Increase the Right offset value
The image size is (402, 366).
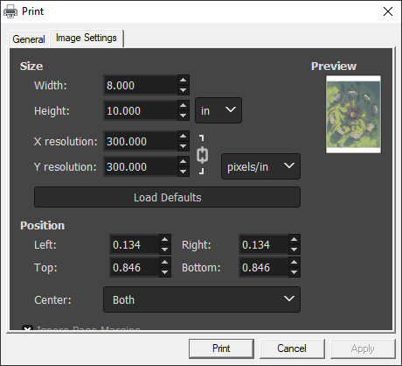295,239
